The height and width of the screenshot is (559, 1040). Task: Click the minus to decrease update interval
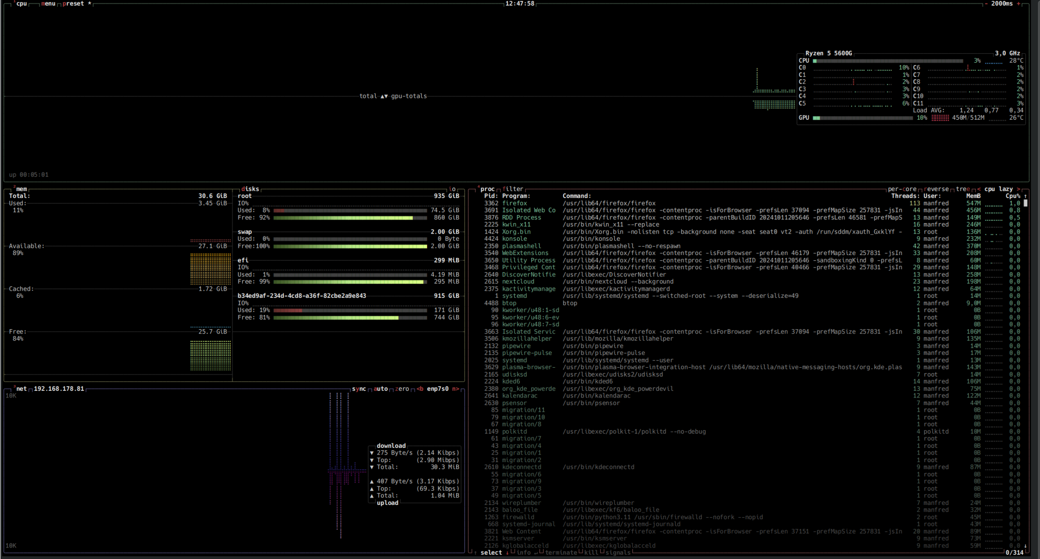pyautogui.click(x=986, y=4)
